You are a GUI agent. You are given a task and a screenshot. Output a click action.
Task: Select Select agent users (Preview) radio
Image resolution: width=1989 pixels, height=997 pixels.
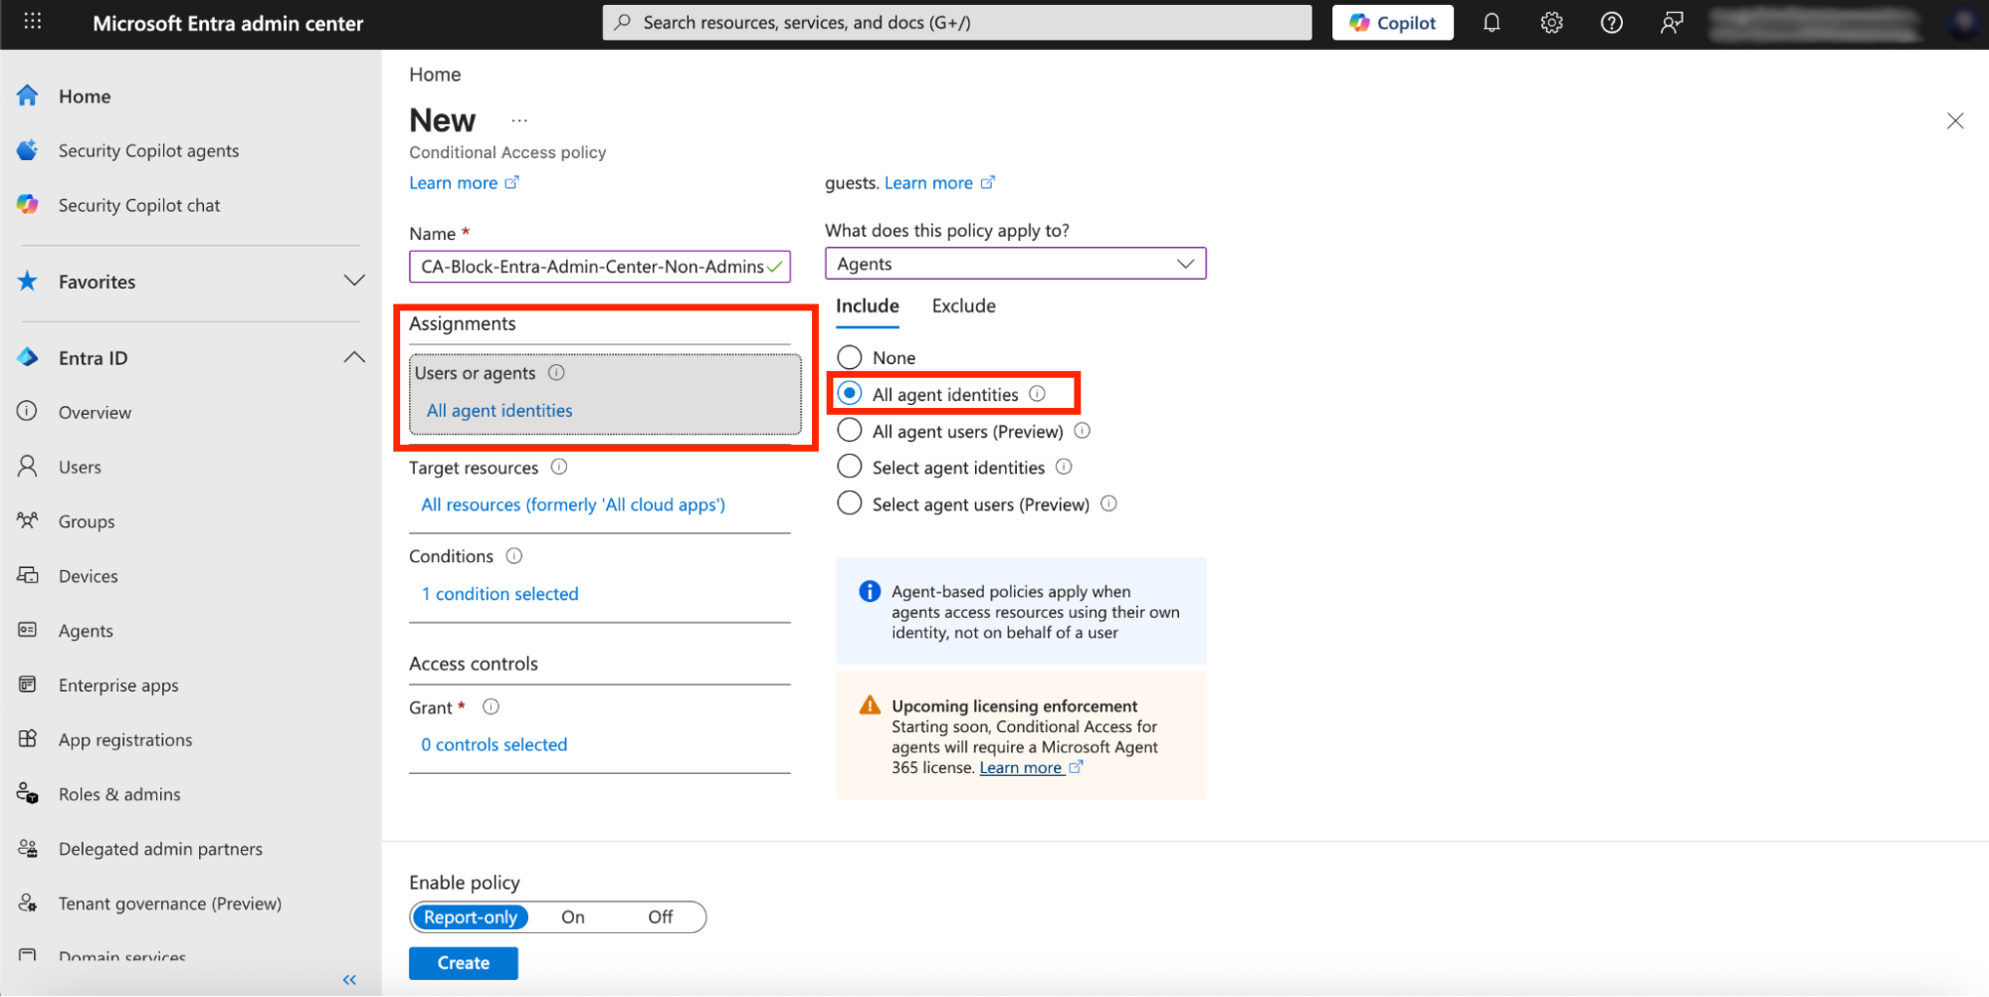(x=849, y=503)
